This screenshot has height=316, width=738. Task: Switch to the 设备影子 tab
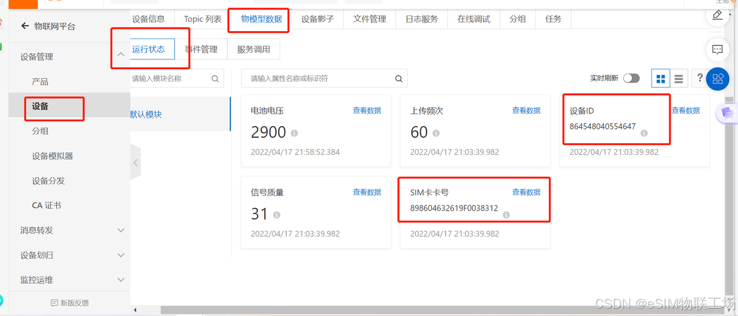click(x=318, y=19)
